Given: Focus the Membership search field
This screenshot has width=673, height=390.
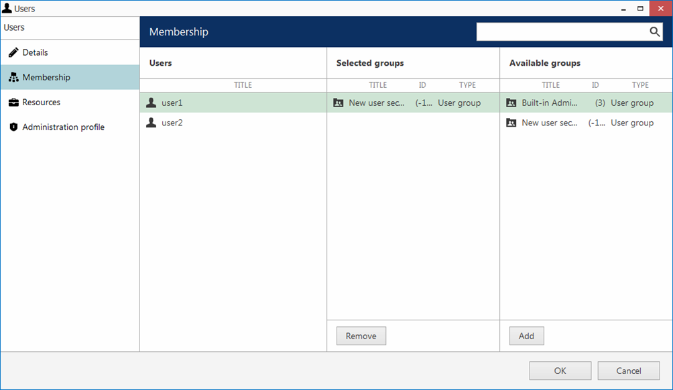Looking at the screenshot, I should (x=560, y=32).
